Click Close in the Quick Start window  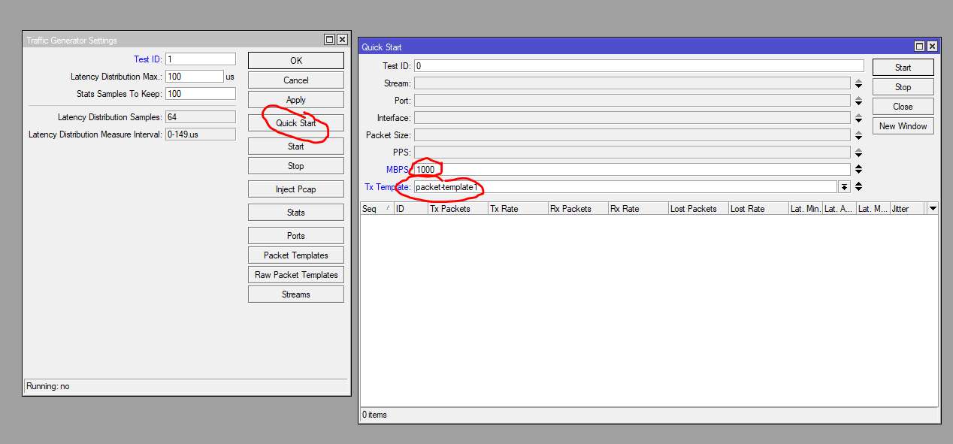pyautogui.click(x=903, y=107)
